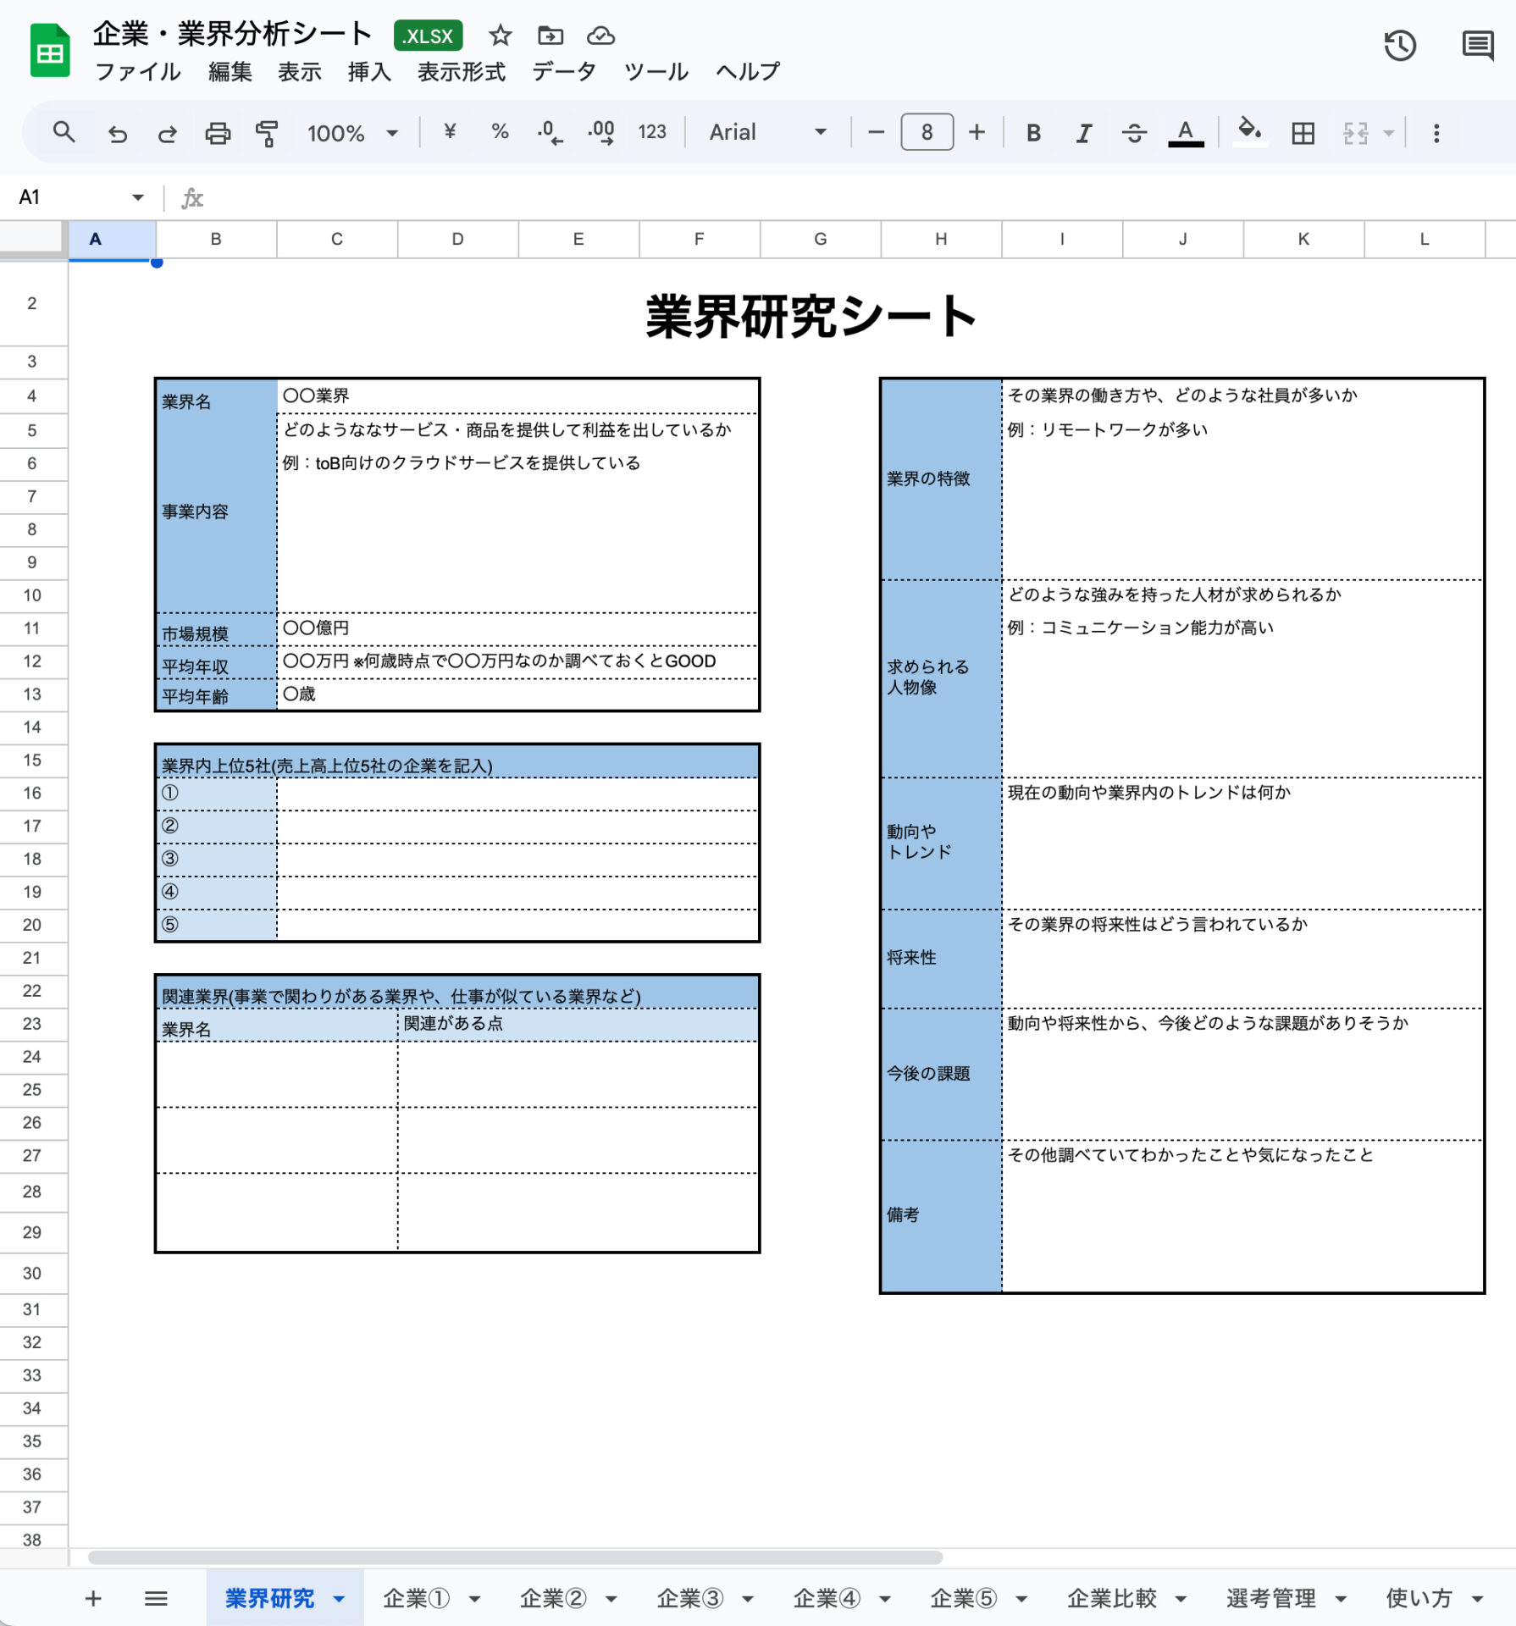
Task: Open the zoom 100% dropdown
Action: [x=352, y=133]
